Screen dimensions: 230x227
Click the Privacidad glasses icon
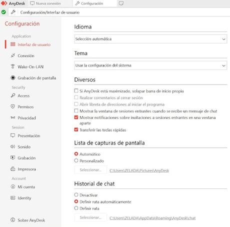coord(13,117)
